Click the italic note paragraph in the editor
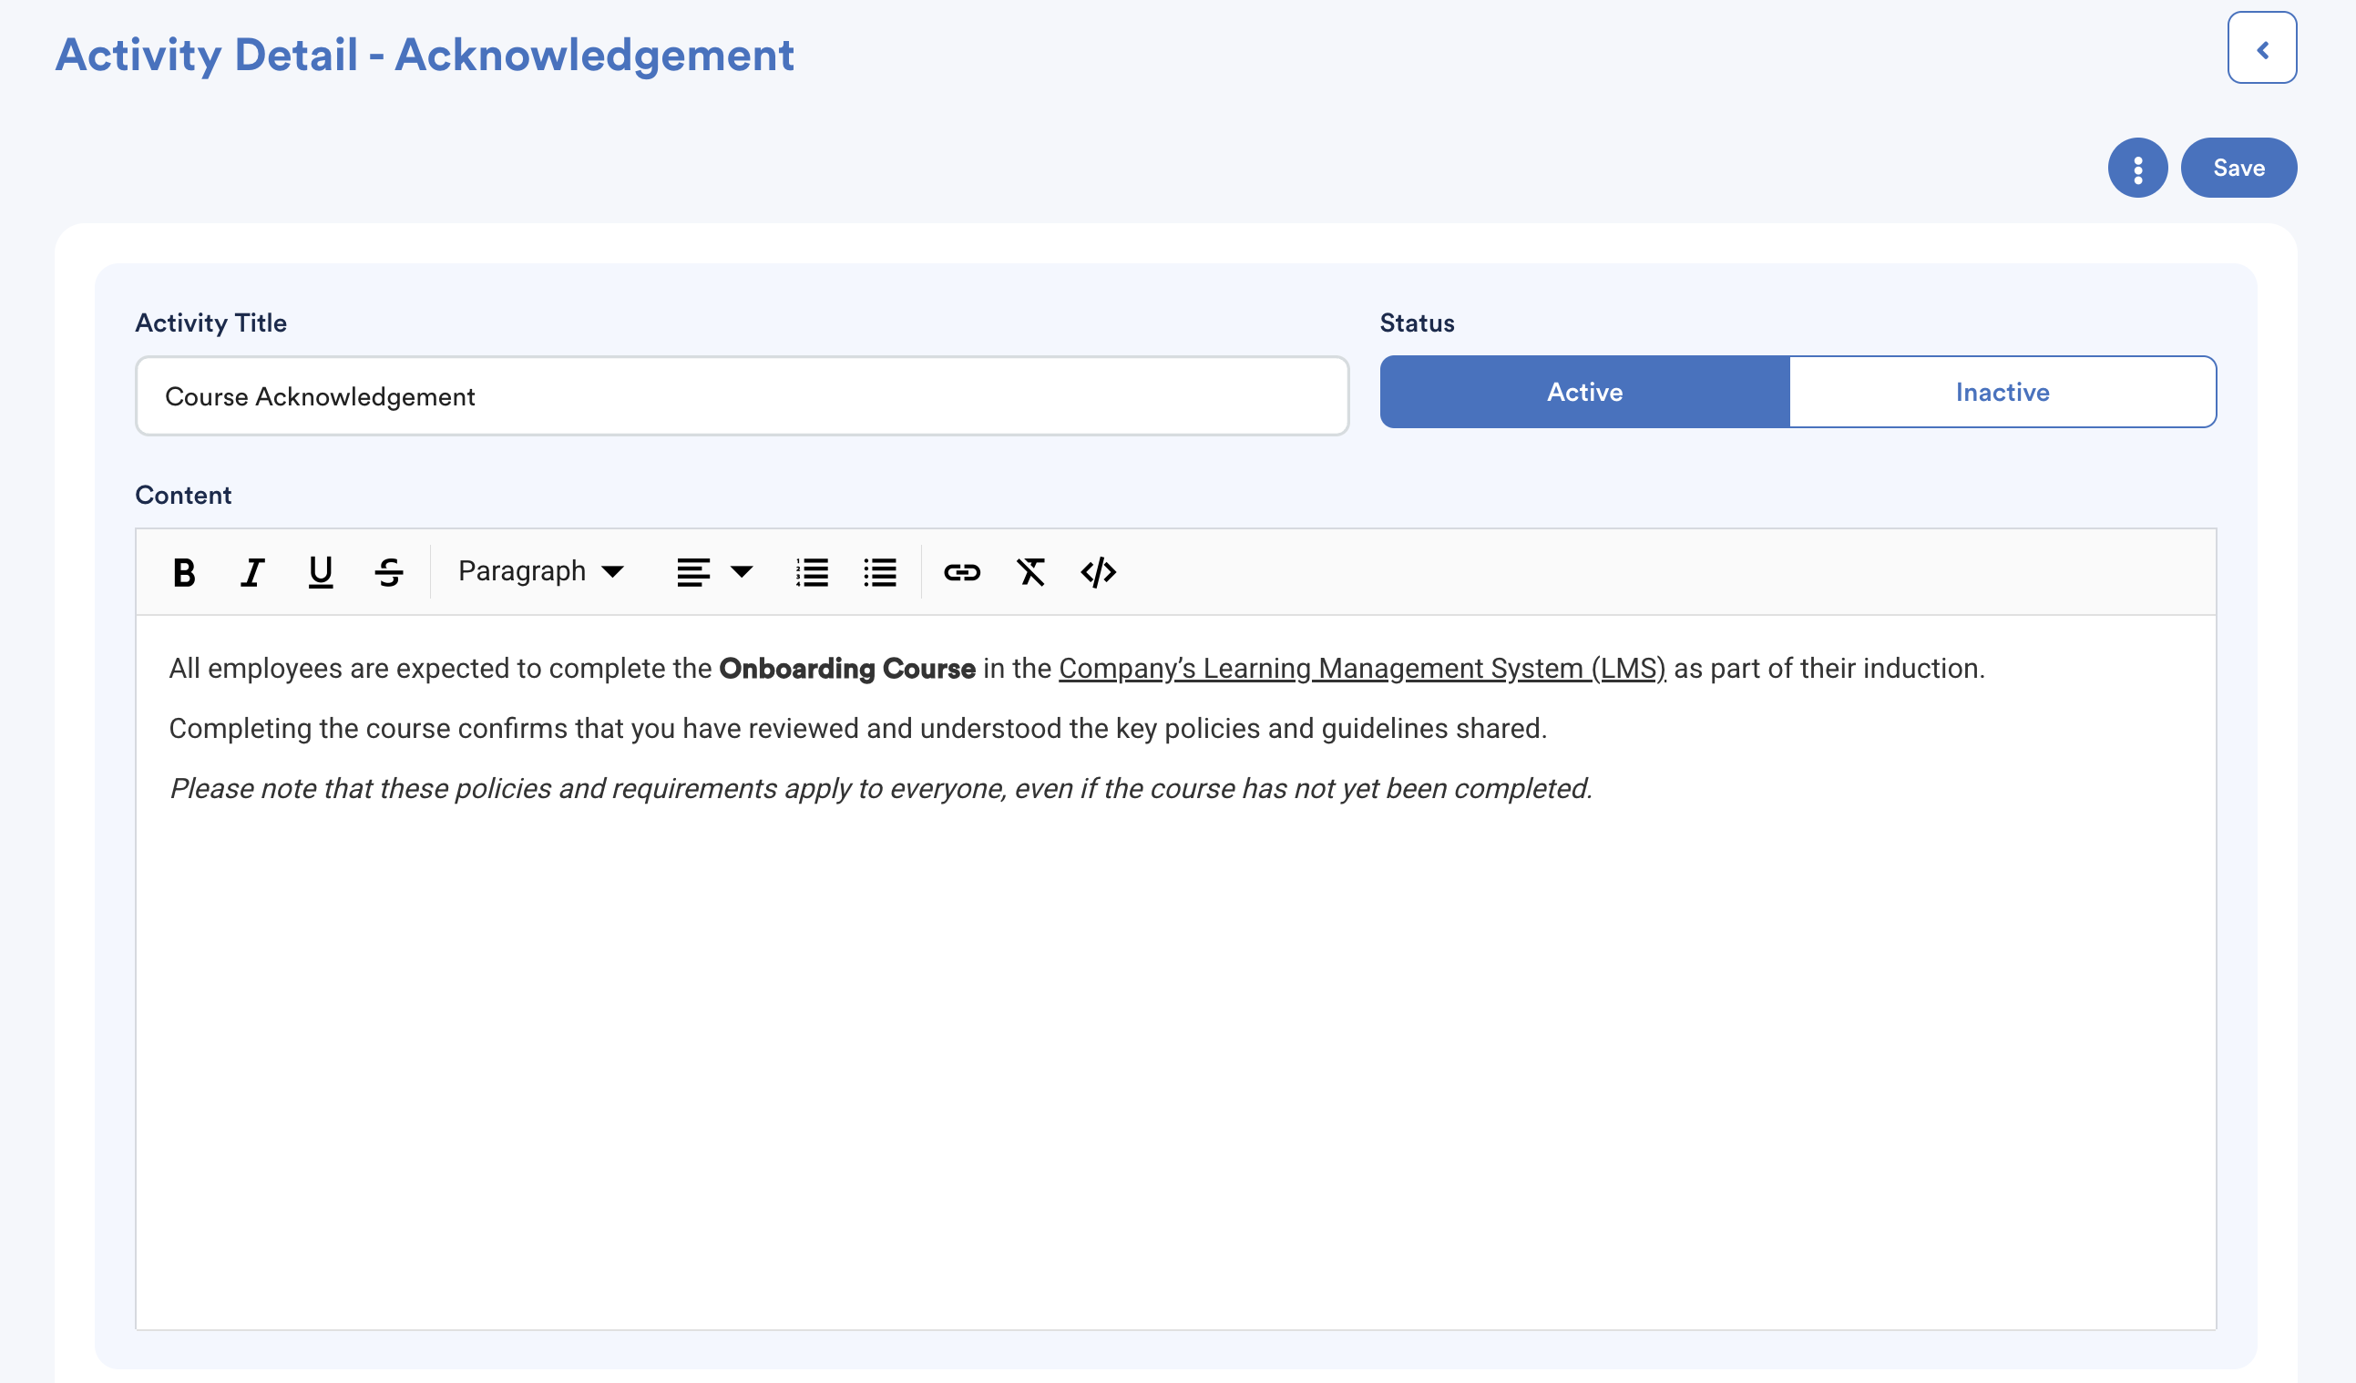The width and height of the screenshot is (2356, 1383). 879,788
